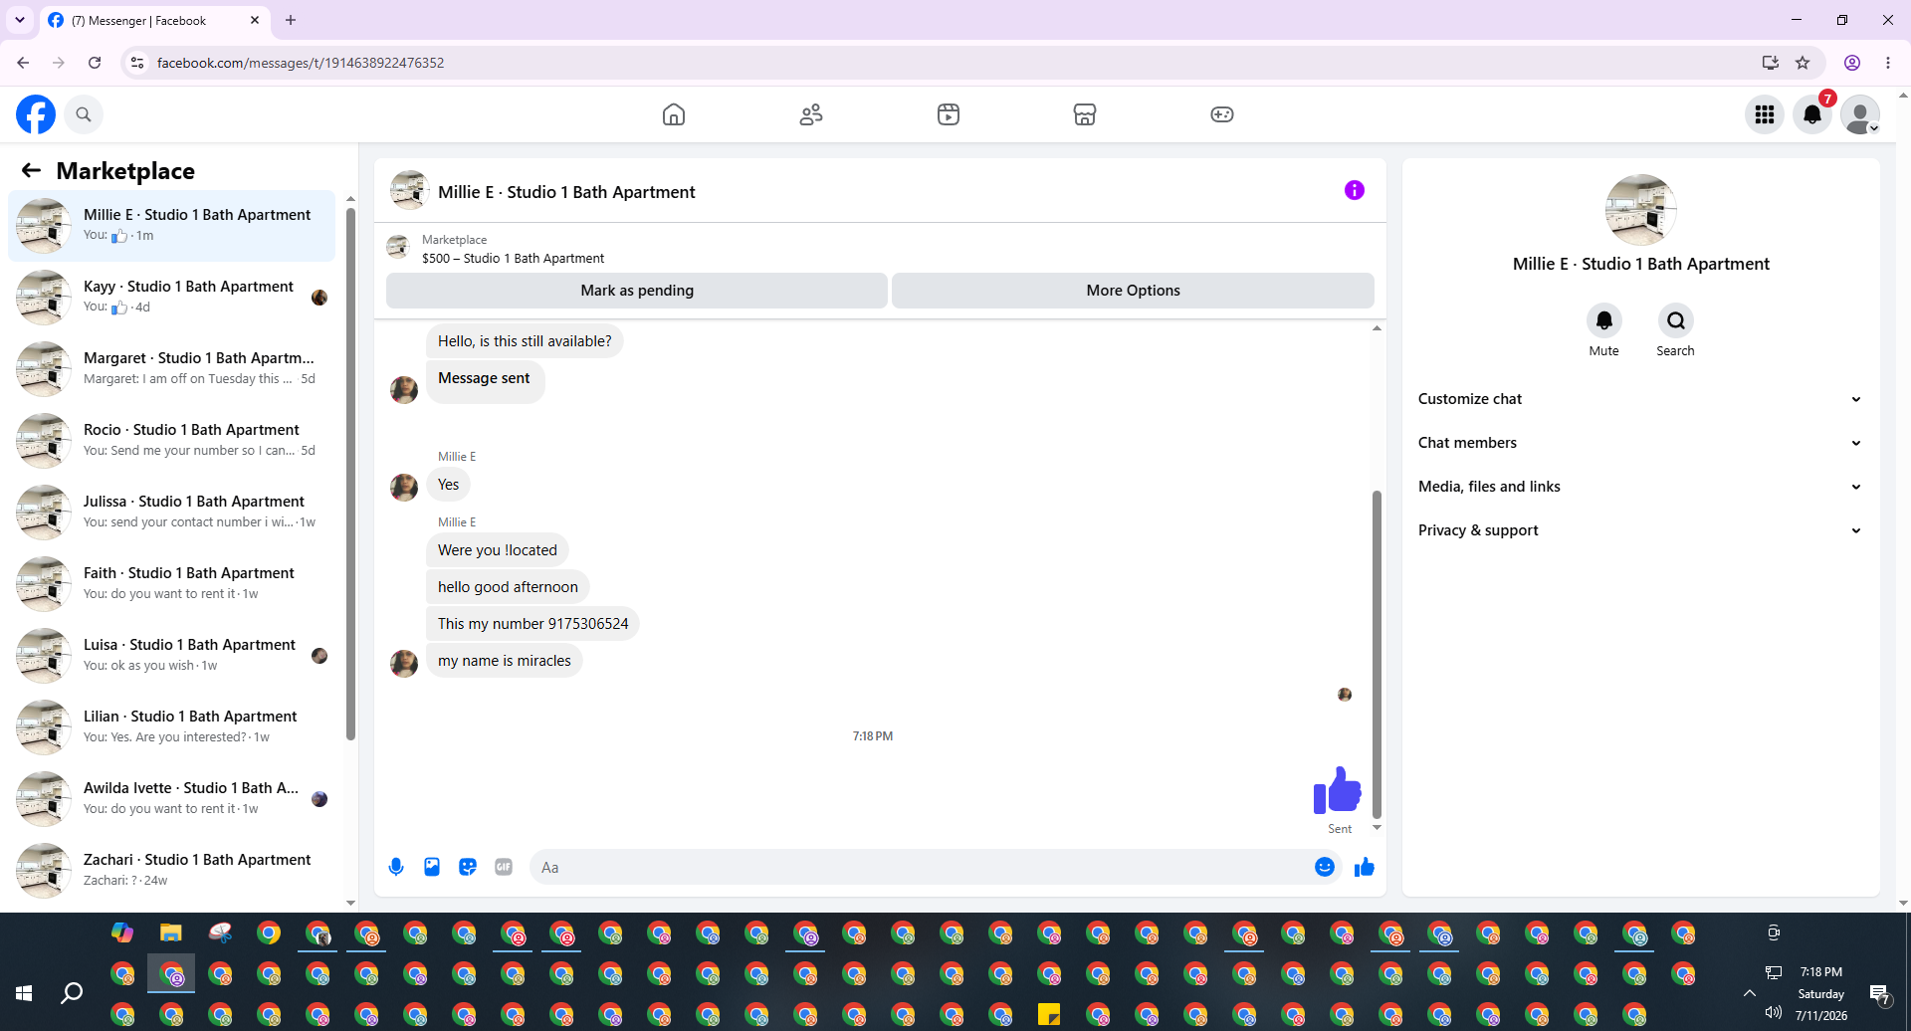The image size is (1911, 1031).
Task: Expand Privacy & support section
Action: click(x=1640, y=530)
